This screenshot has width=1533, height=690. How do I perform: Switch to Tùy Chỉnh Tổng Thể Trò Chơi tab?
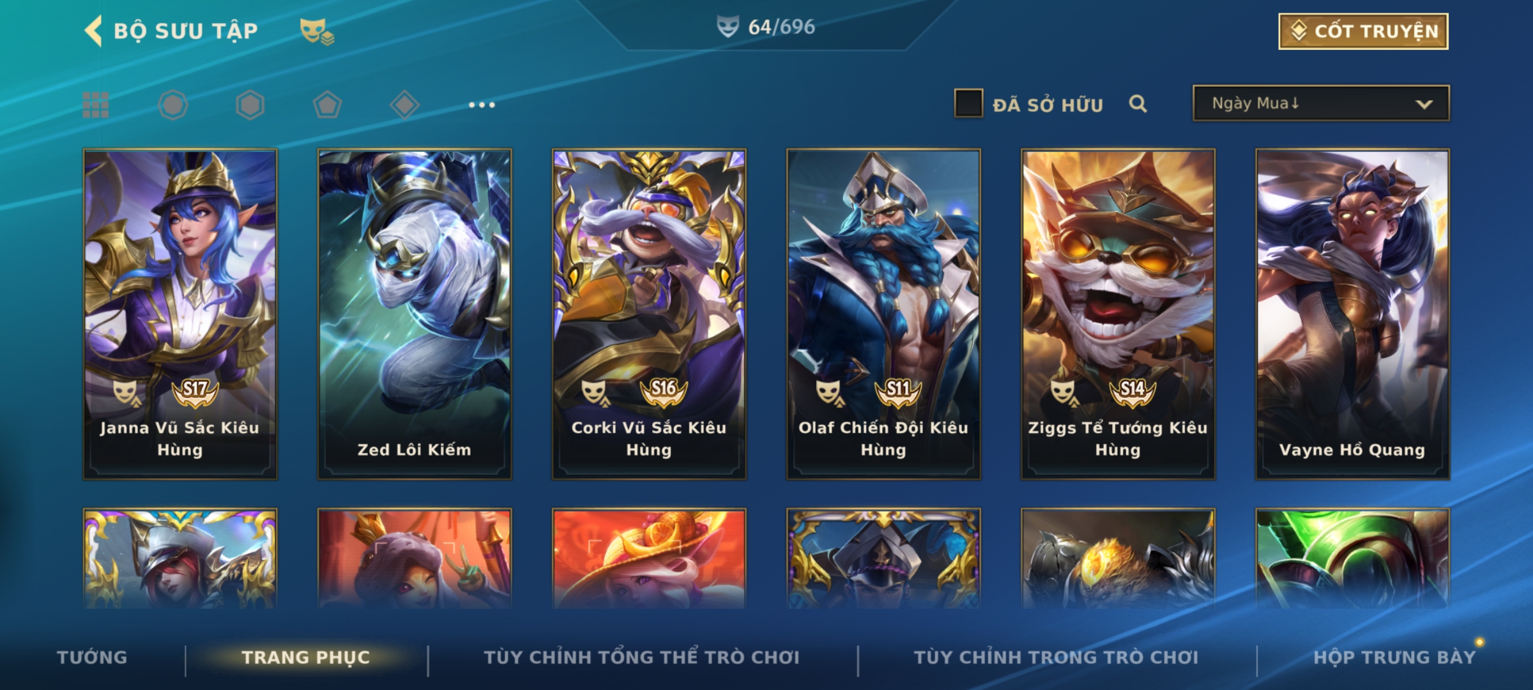[x=641, y=657]
